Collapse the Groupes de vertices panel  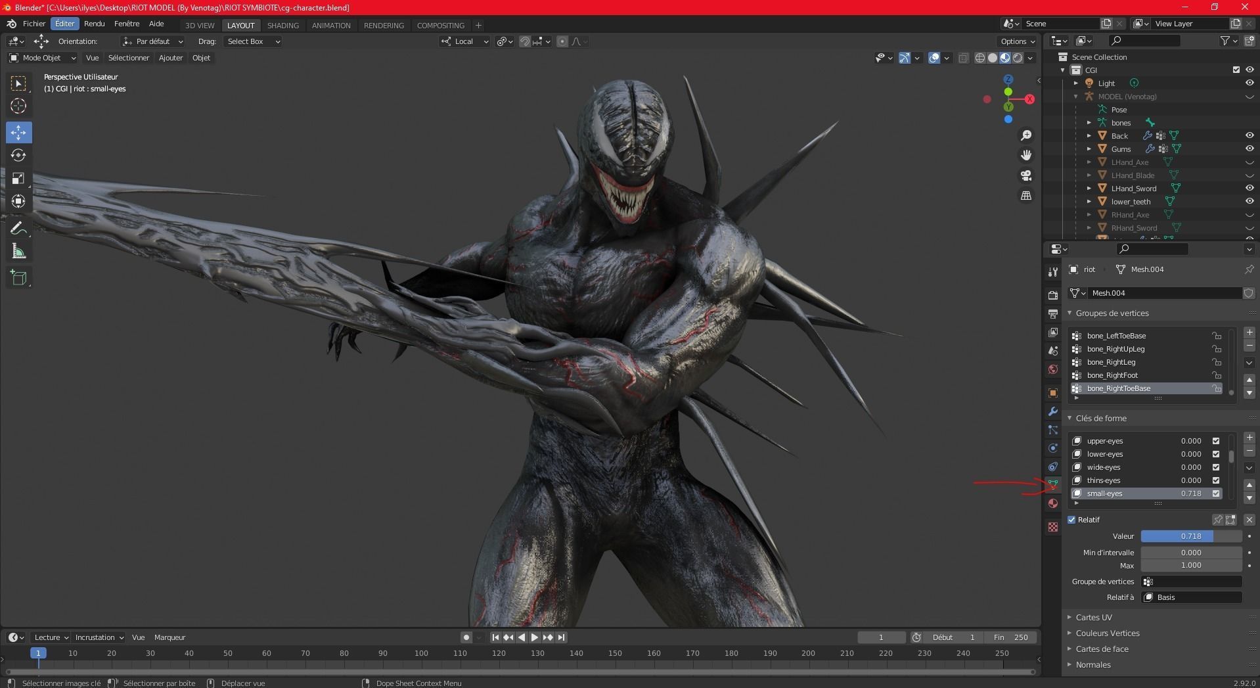click(x=1112, y=313)
